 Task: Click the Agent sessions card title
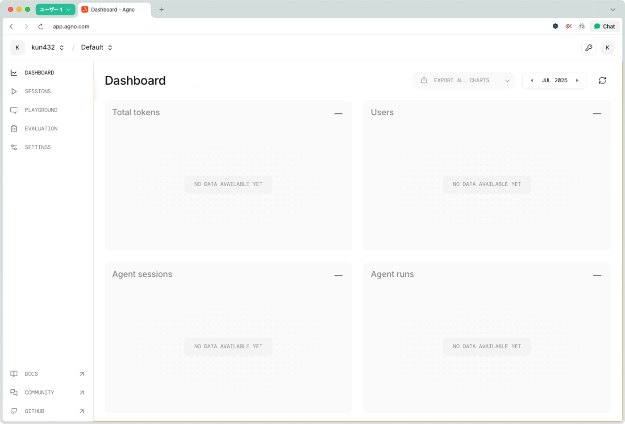(x=142, y=274)
